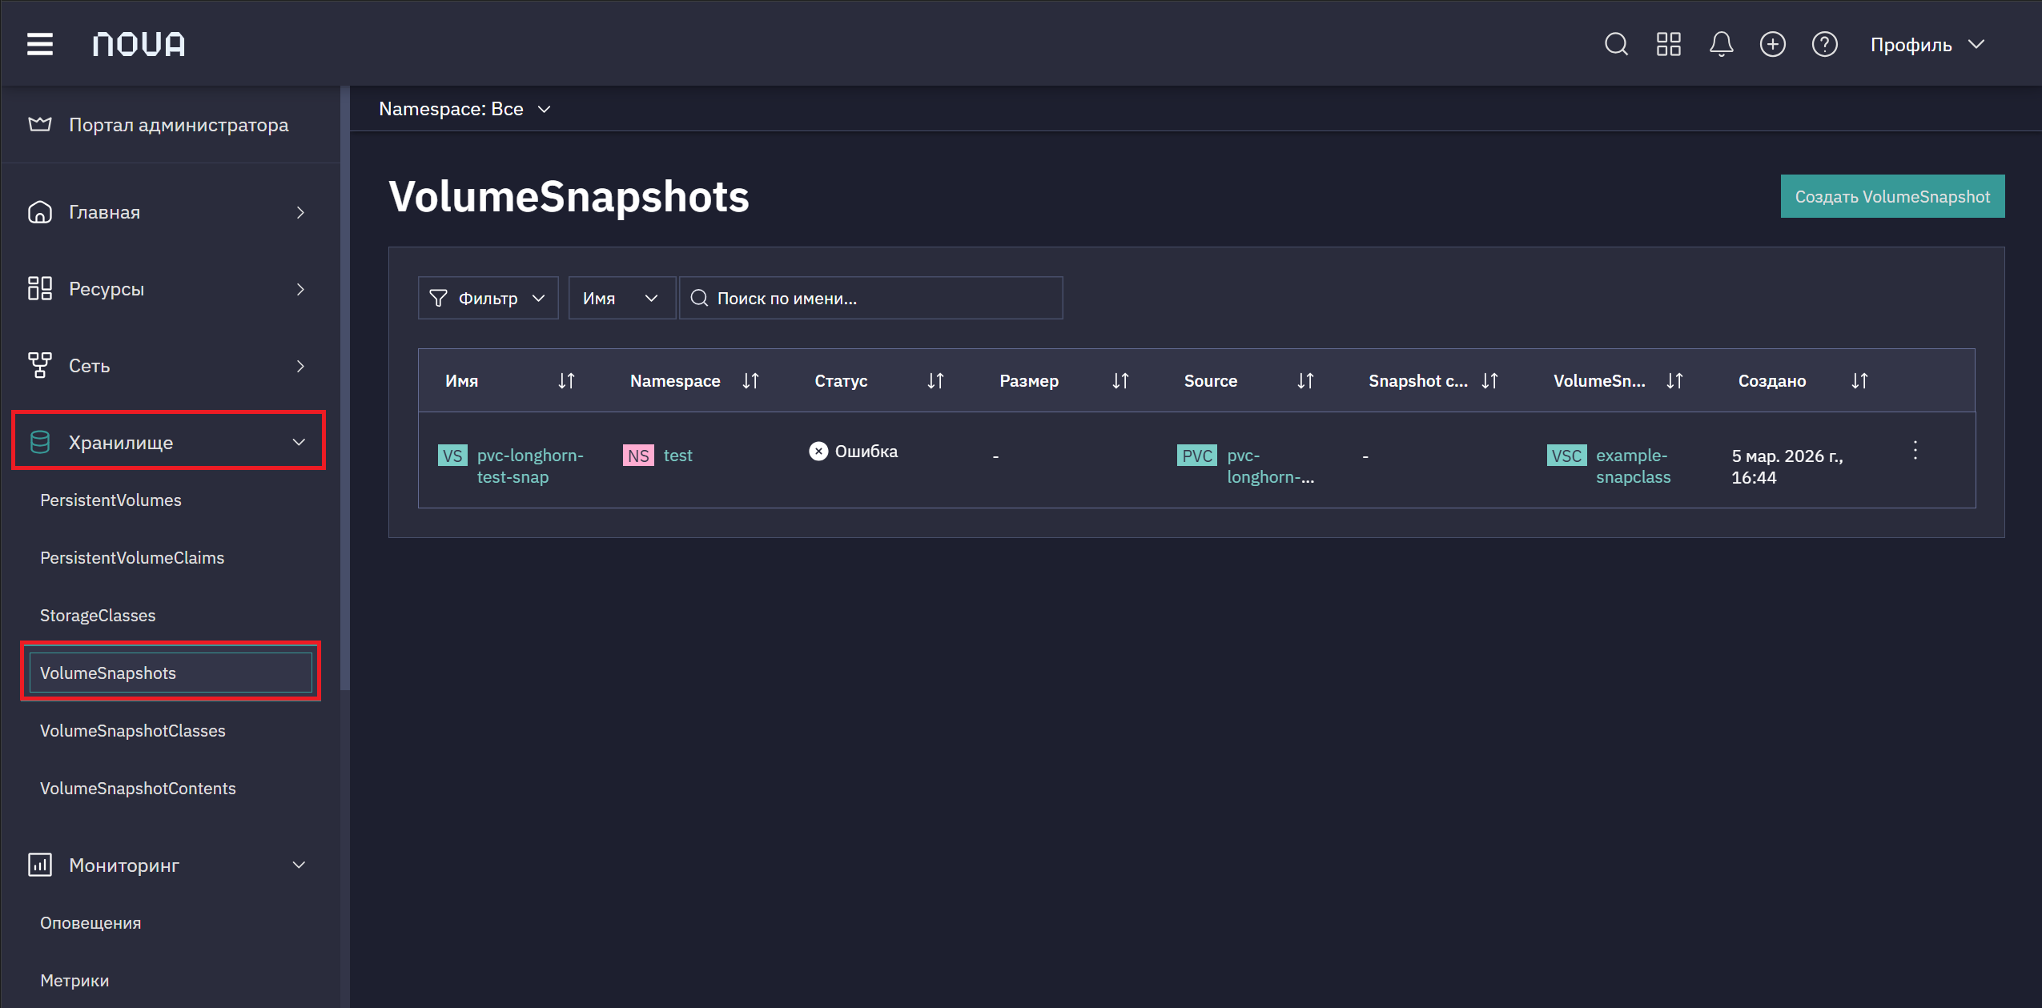This screenshot has height=1008, width=2042.
Task: Click the VSC badge
Action: pyautogui.click(x=1566, y=456)
